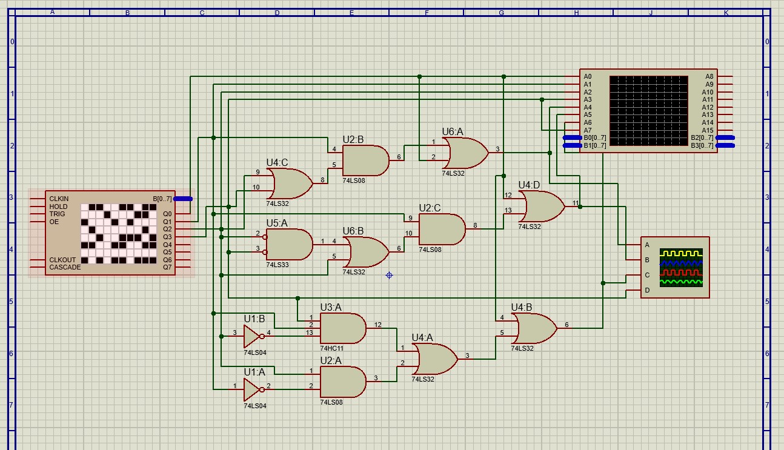Click the logic analyser black grid display
784x450 pixels.
648,111
